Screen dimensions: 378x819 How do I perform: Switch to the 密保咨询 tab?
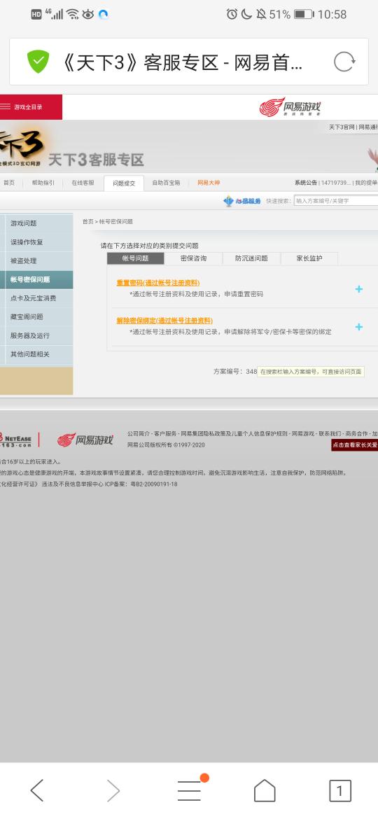tap(194, 258)
